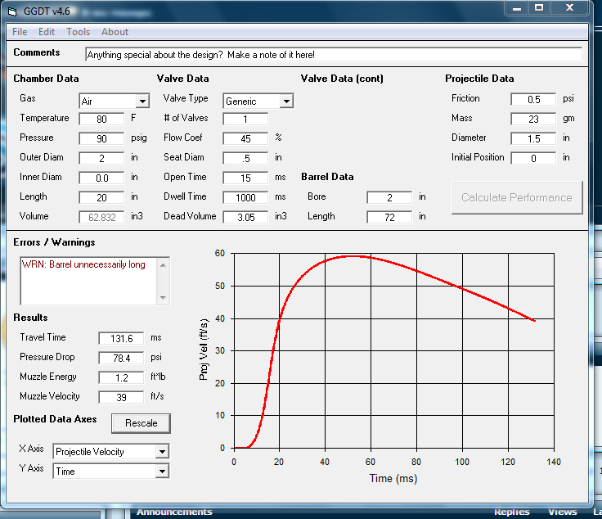Expand the Gas type dropdown

[x=142, y=102]
